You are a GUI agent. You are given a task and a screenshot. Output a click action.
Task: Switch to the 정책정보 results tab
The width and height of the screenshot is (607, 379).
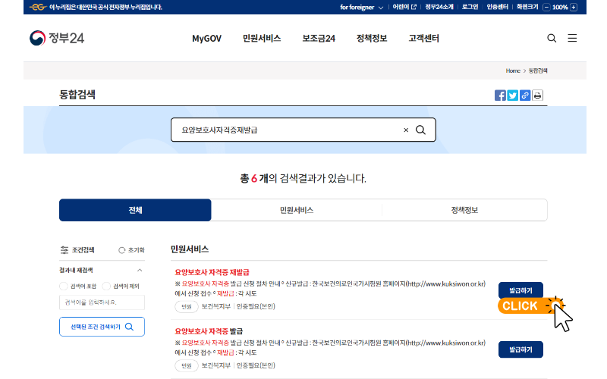click(464, 210)
